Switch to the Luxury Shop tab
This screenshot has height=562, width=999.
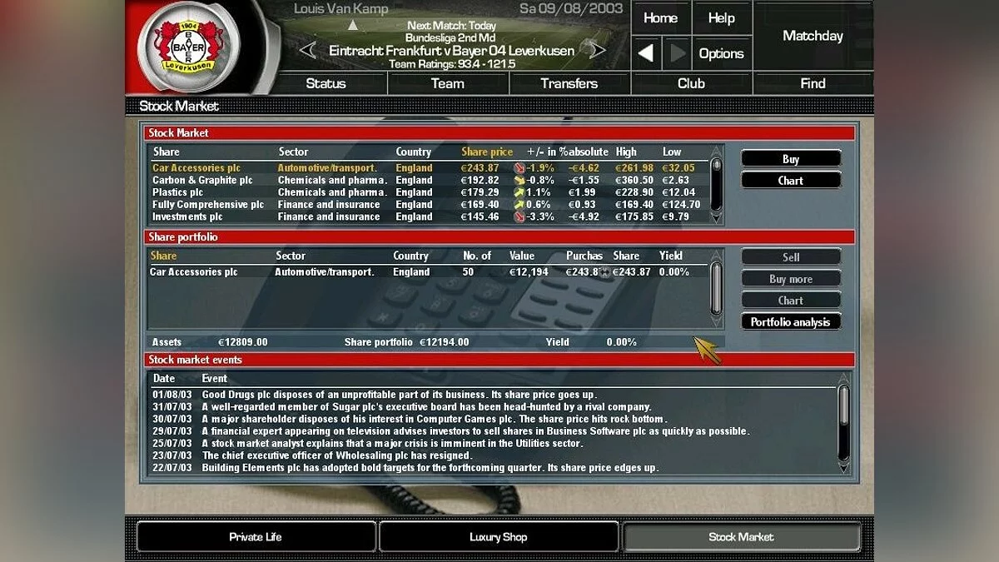point(498,537)
